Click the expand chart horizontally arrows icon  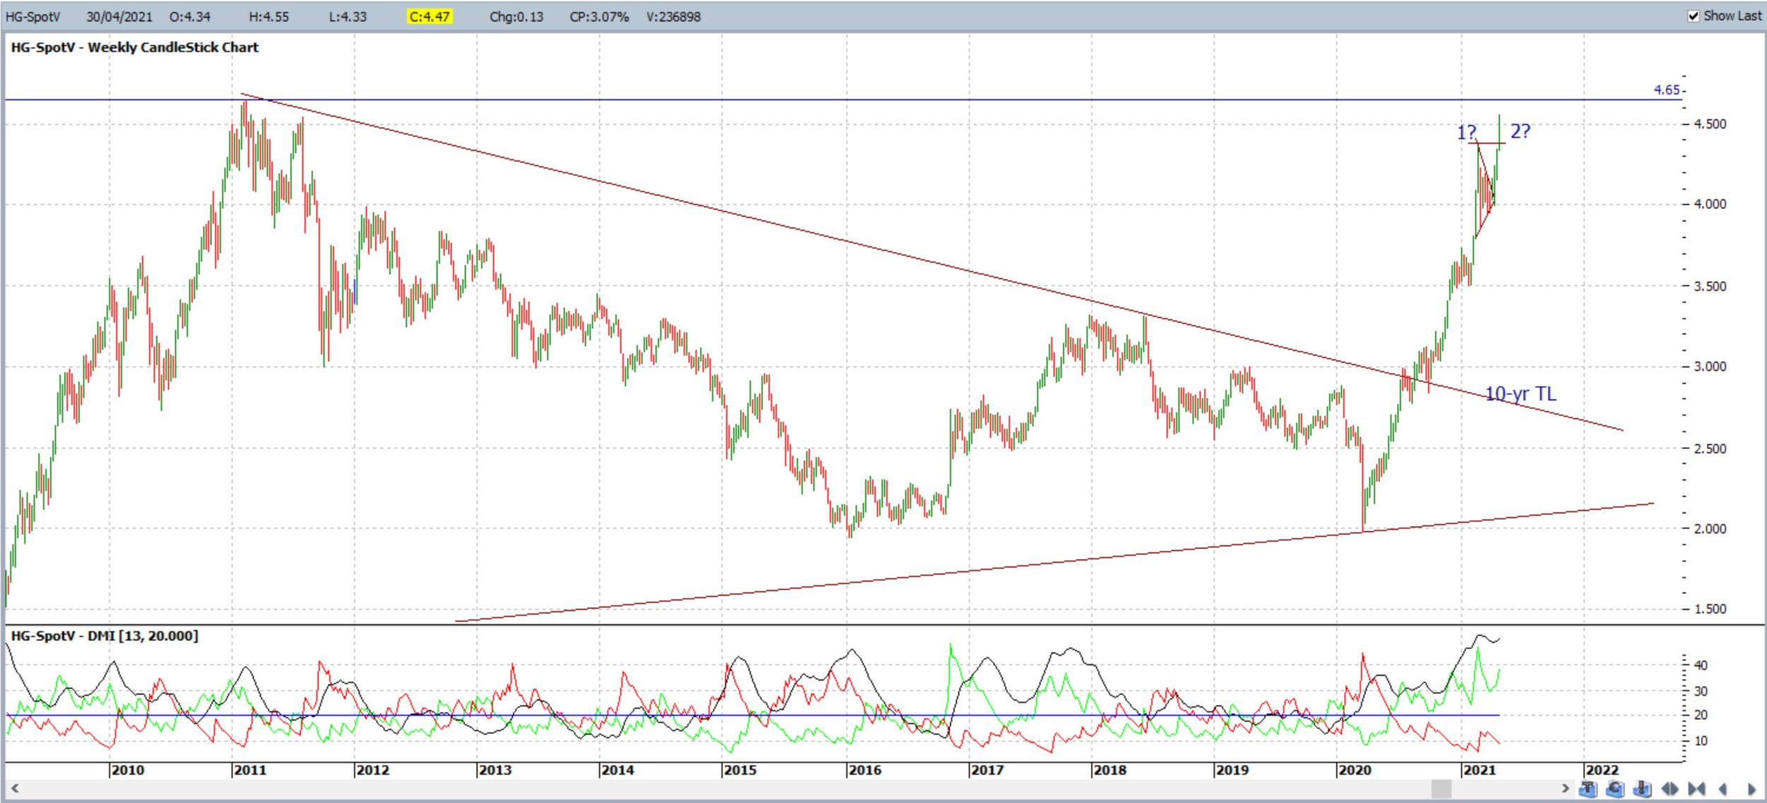[1669, 789]
